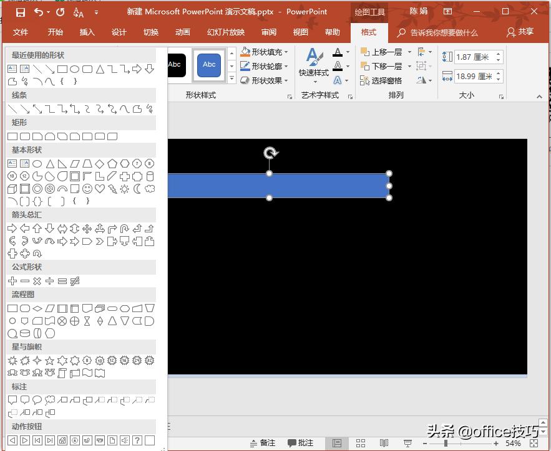Pick the heart shape in basic shapes
Screen dimensions: 551x451
point(100,189)
